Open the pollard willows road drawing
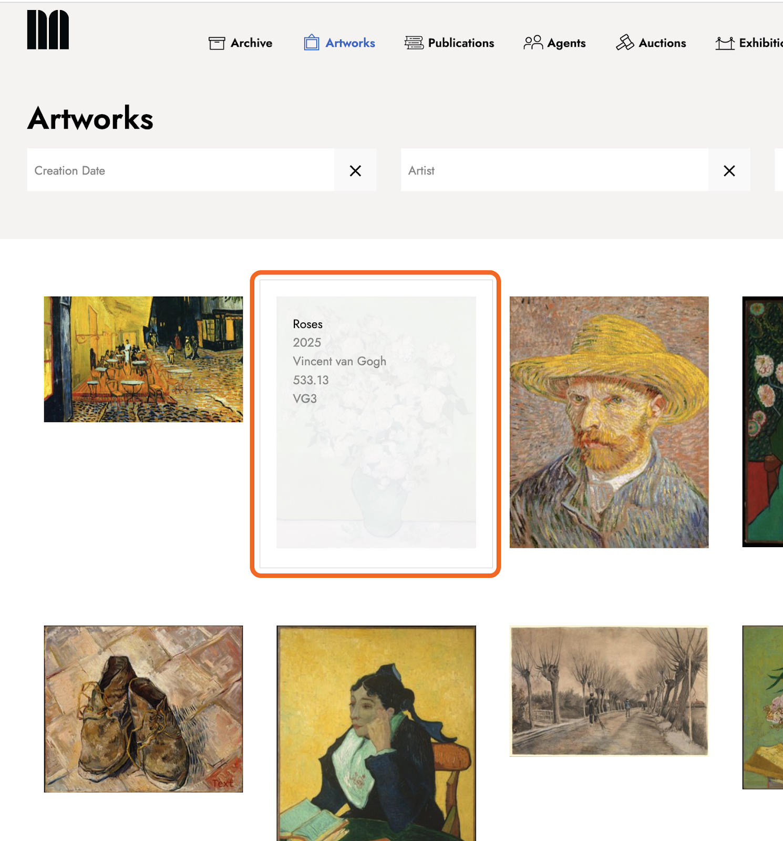Image resolution: width=783 pixels, height=841 pixels. click(609, 691)
